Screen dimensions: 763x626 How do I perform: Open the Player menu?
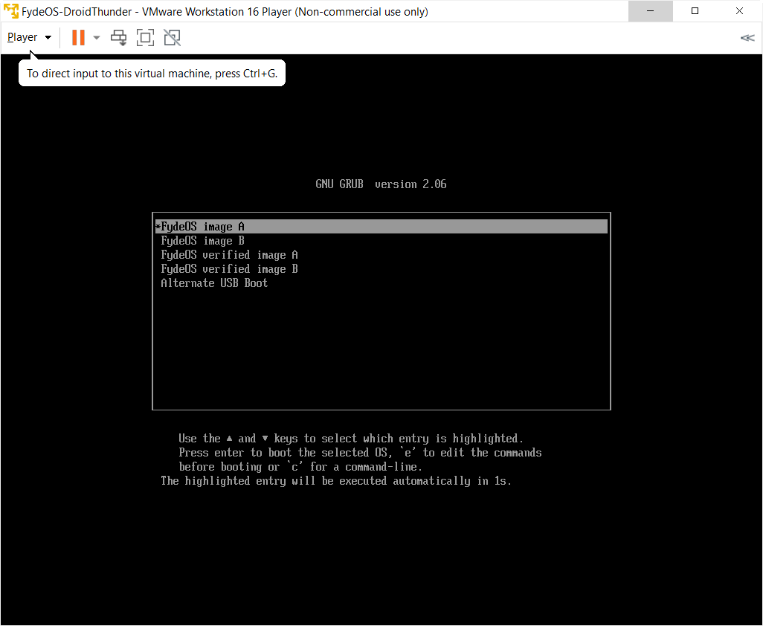(29, 37)
